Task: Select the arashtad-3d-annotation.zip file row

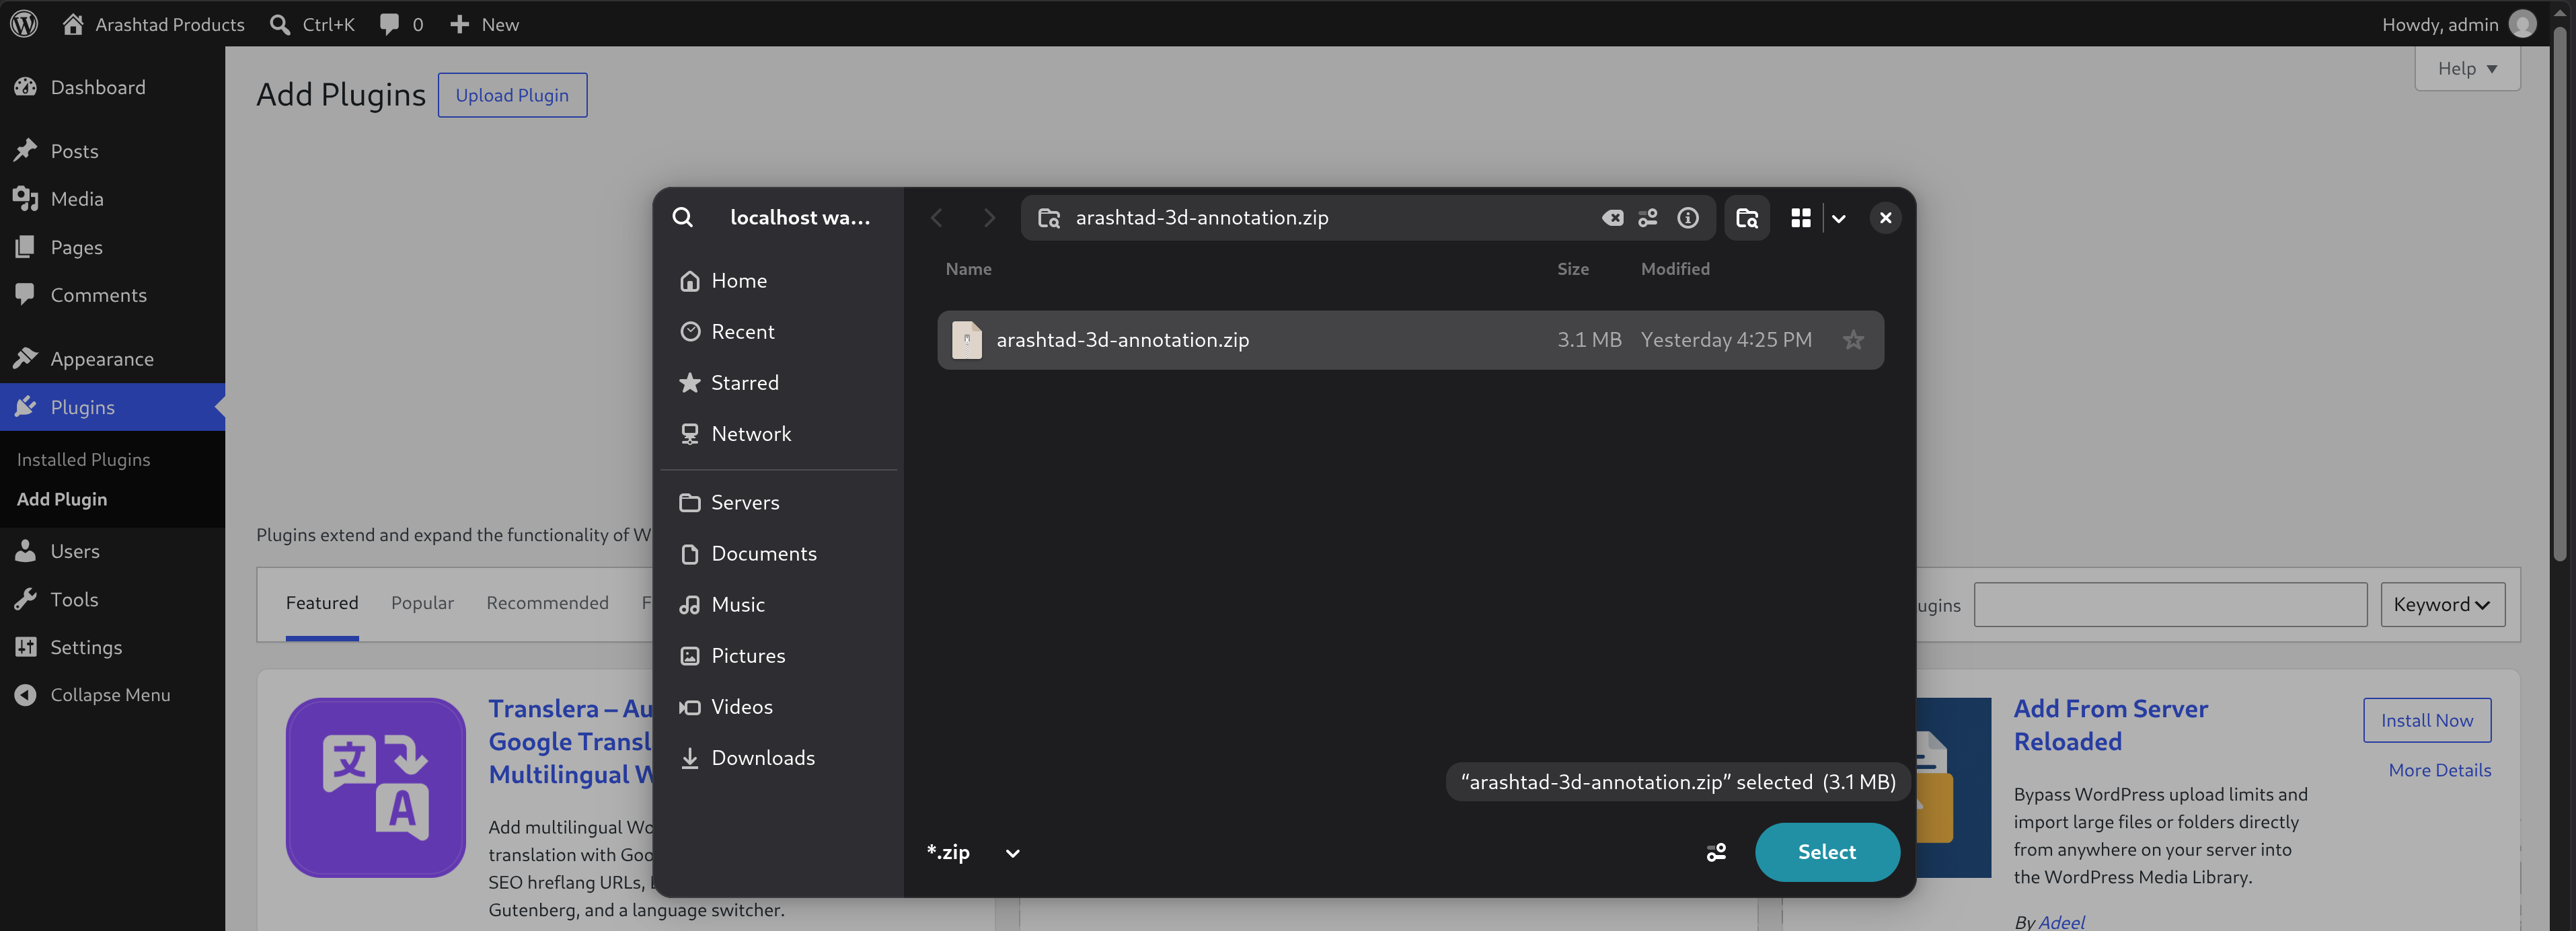Action: (1410, 339)
